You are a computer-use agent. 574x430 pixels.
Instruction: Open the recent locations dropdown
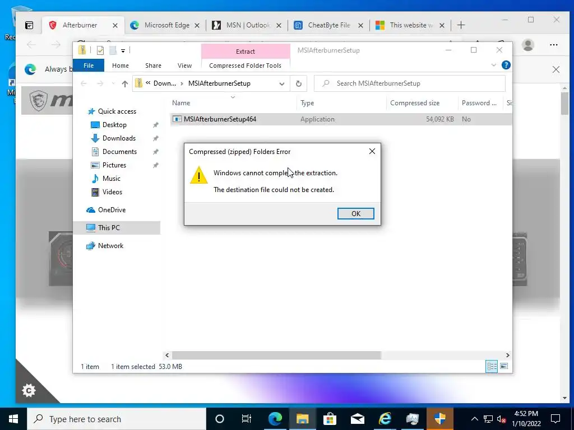[113, 84]
